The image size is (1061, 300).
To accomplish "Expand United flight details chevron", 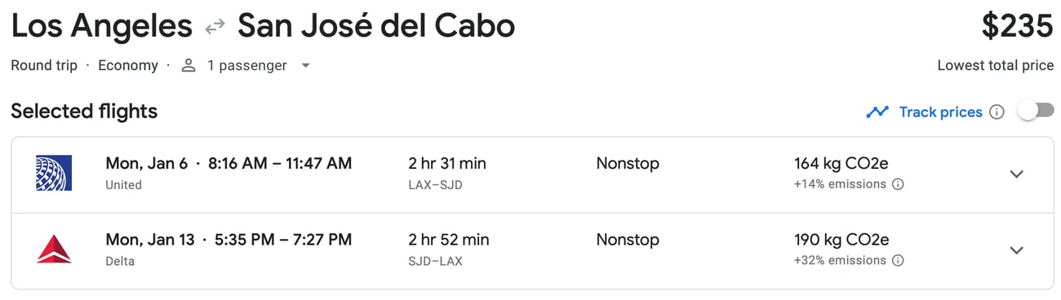I will pyautogui.click(x=1016, y=174).
